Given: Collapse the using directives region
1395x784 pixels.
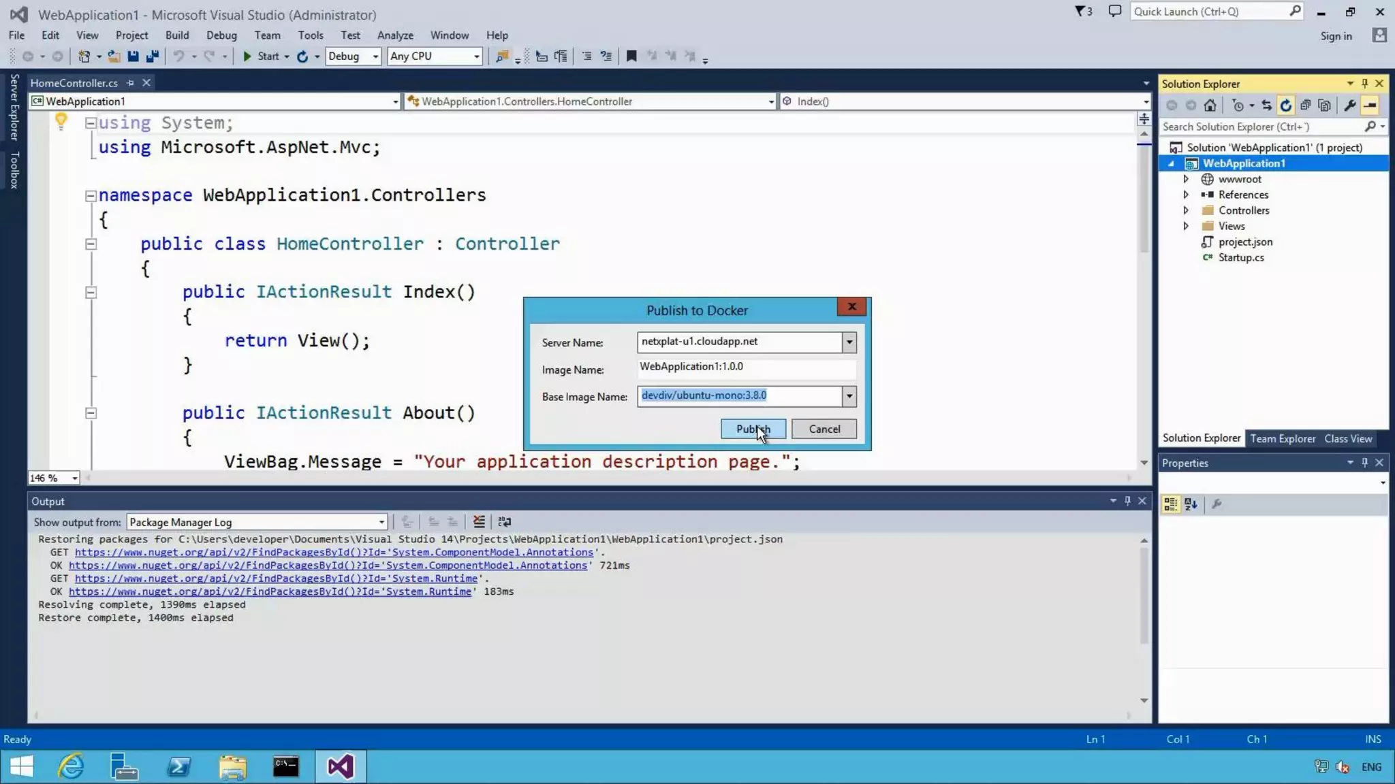Looking at the screenshot, I should (90, 123).
